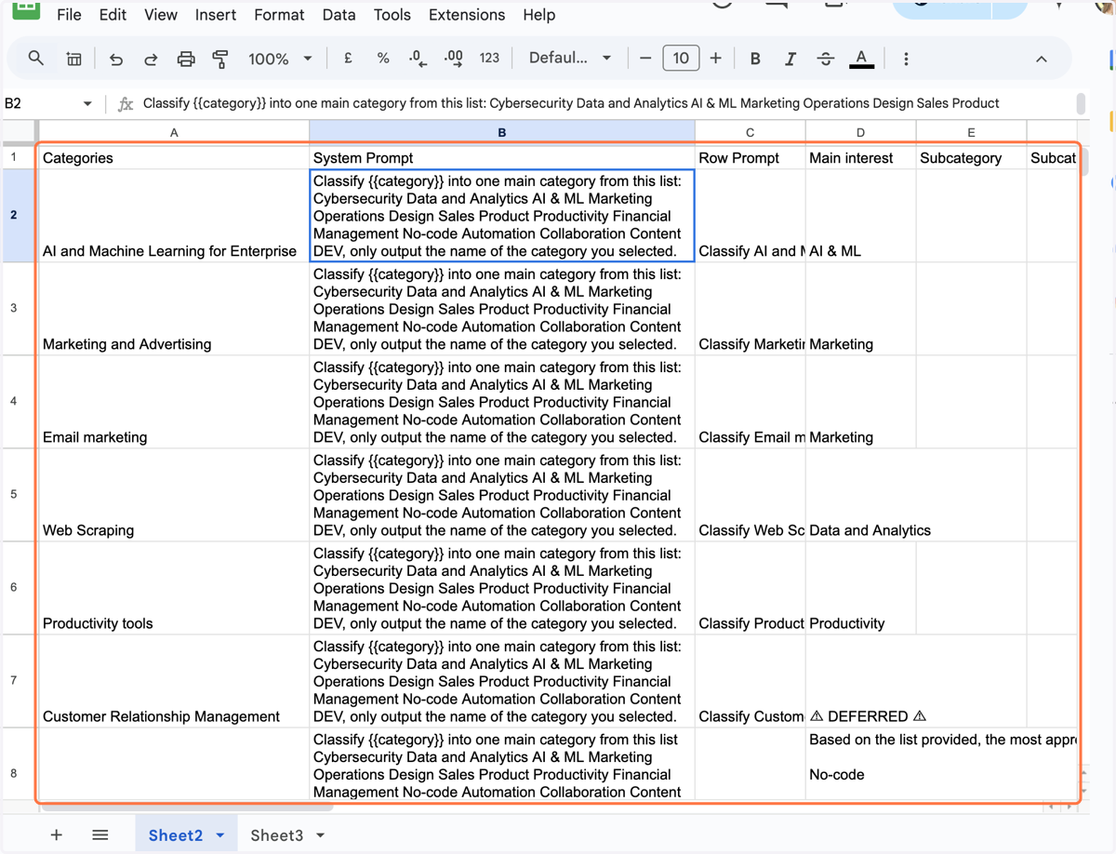Toggle strikethrough formatting
The height and width of the screenshot is (854, 1116).
pyautogui.click(x=825, y=59)
